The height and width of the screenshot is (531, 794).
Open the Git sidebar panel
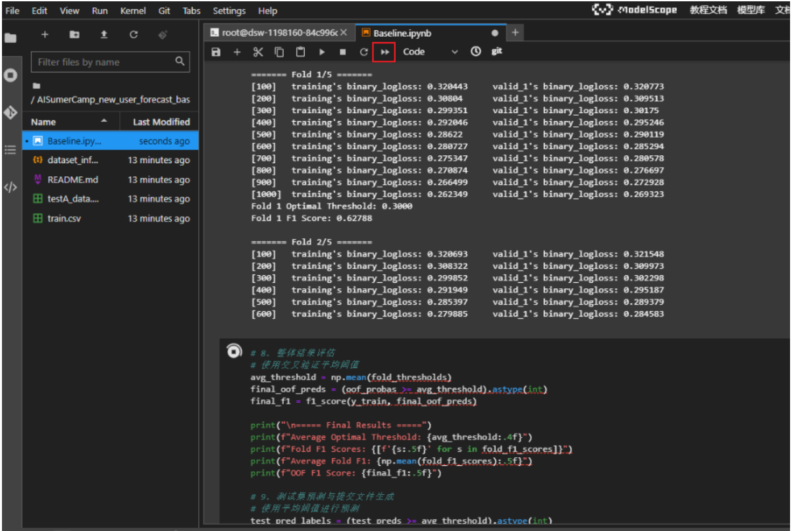coord(10,113)
